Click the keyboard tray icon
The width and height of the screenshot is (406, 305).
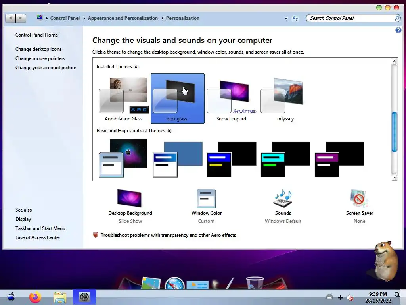[x=329, y=296]
